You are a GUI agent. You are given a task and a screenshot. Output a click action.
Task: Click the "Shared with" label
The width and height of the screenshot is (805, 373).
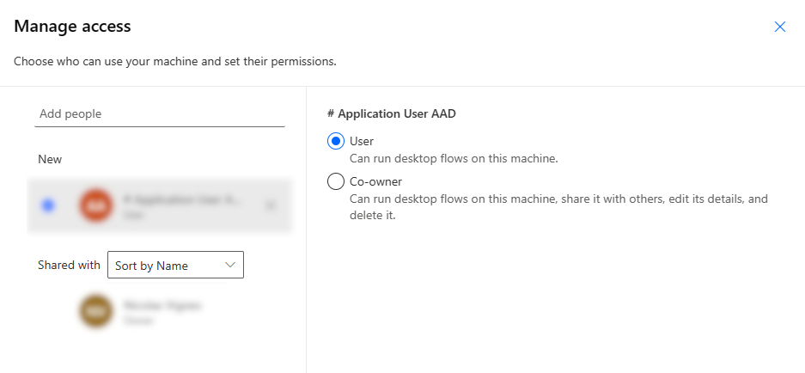click(x=69, y=266)
